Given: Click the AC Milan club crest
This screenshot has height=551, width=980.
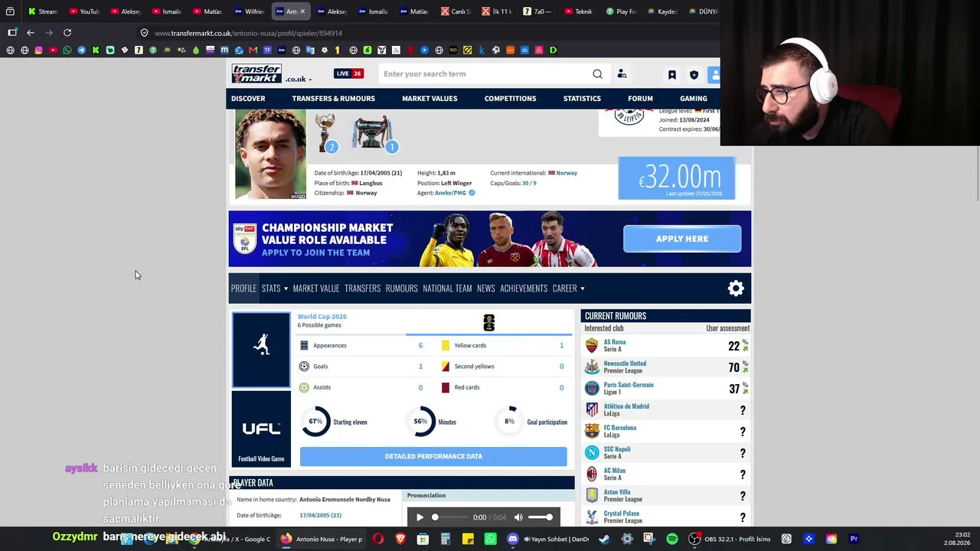Looking at the screenshot, I should pyautogui.click(x=592, y=474).
